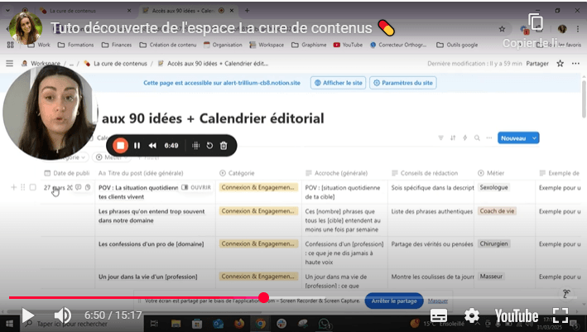Restart the recording with the circular arrow

[209, 146]
